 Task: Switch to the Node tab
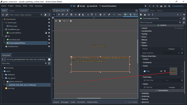(x=152, y=11)
